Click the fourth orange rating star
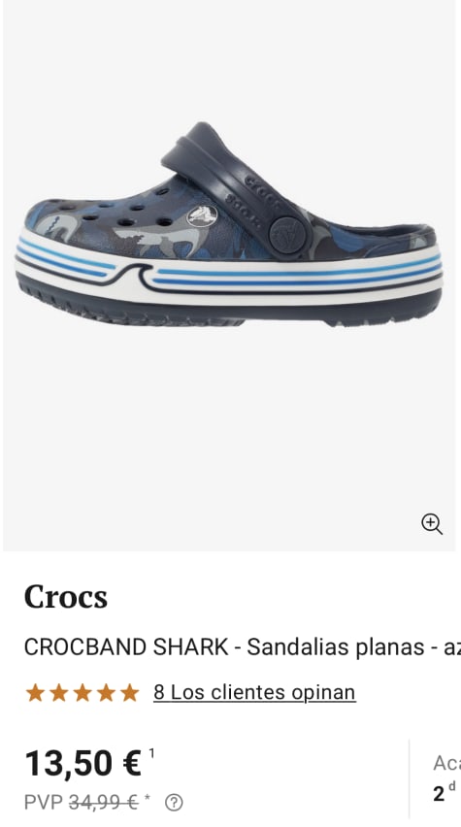The image size is (461, 827). click(106, 692)
